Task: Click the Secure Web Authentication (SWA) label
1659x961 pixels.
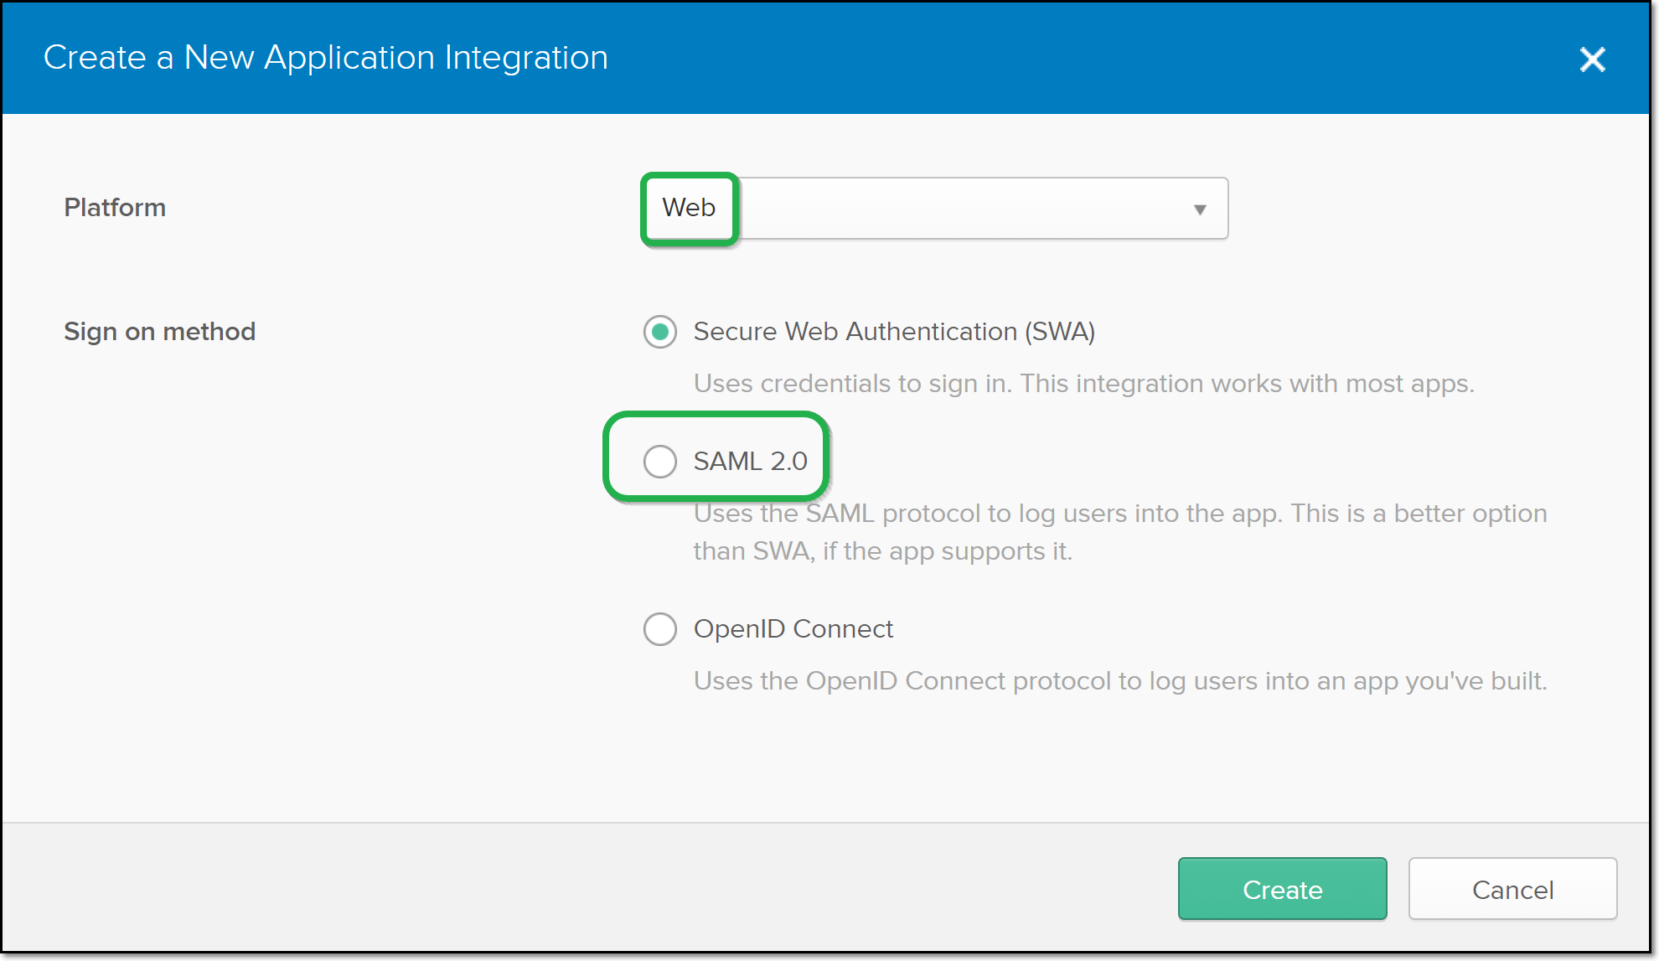Action: tap(894, 332)
